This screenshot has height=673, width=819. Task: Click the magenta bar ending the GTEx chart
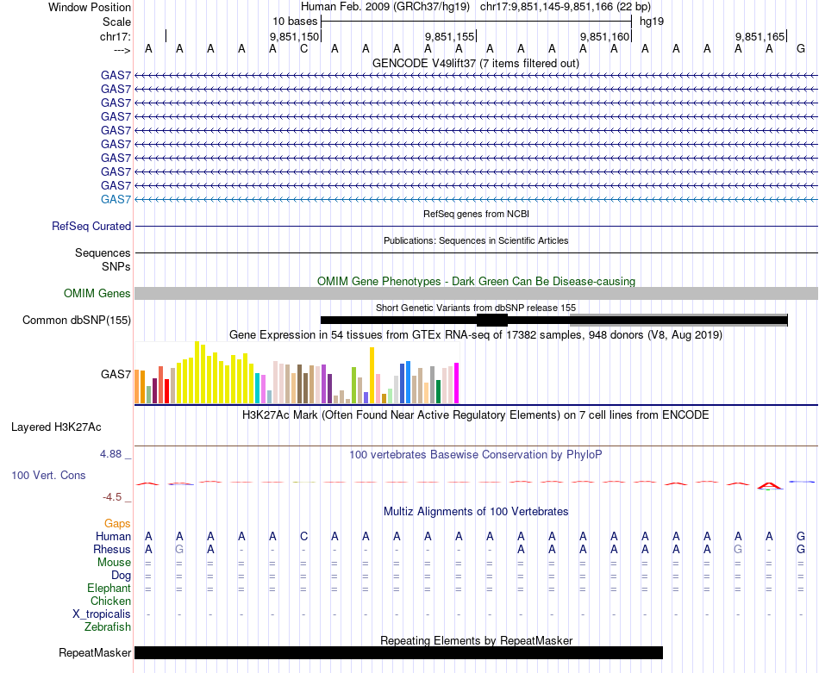[x=456, y=383]
